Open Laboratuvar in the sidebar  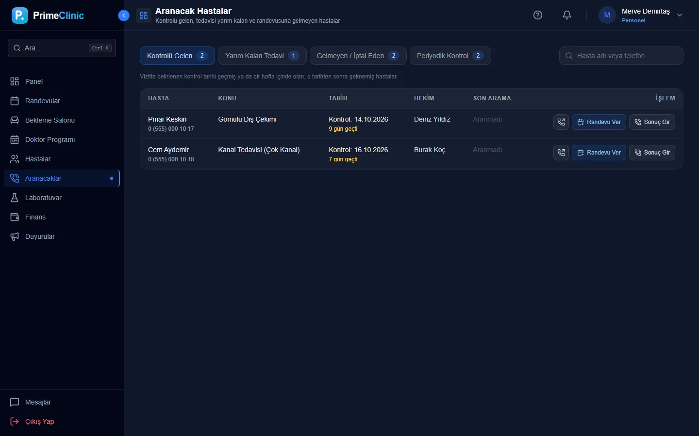[62, 198]
